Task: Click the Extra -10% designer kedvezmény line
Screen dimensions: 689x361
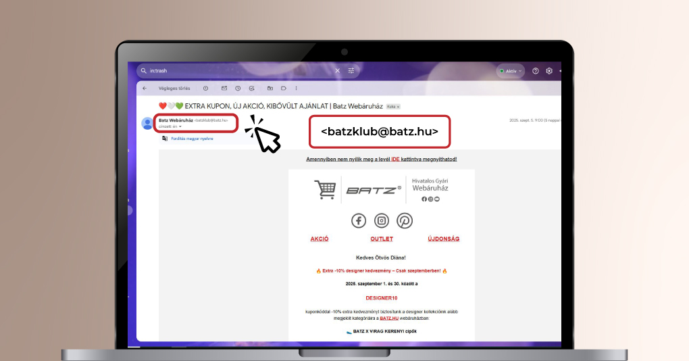Action: [x=382, y=271]
